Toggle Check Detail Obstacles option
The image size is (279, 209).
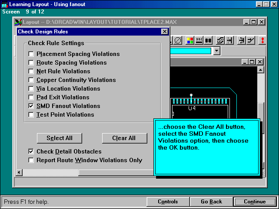click(x=31, y=152)
